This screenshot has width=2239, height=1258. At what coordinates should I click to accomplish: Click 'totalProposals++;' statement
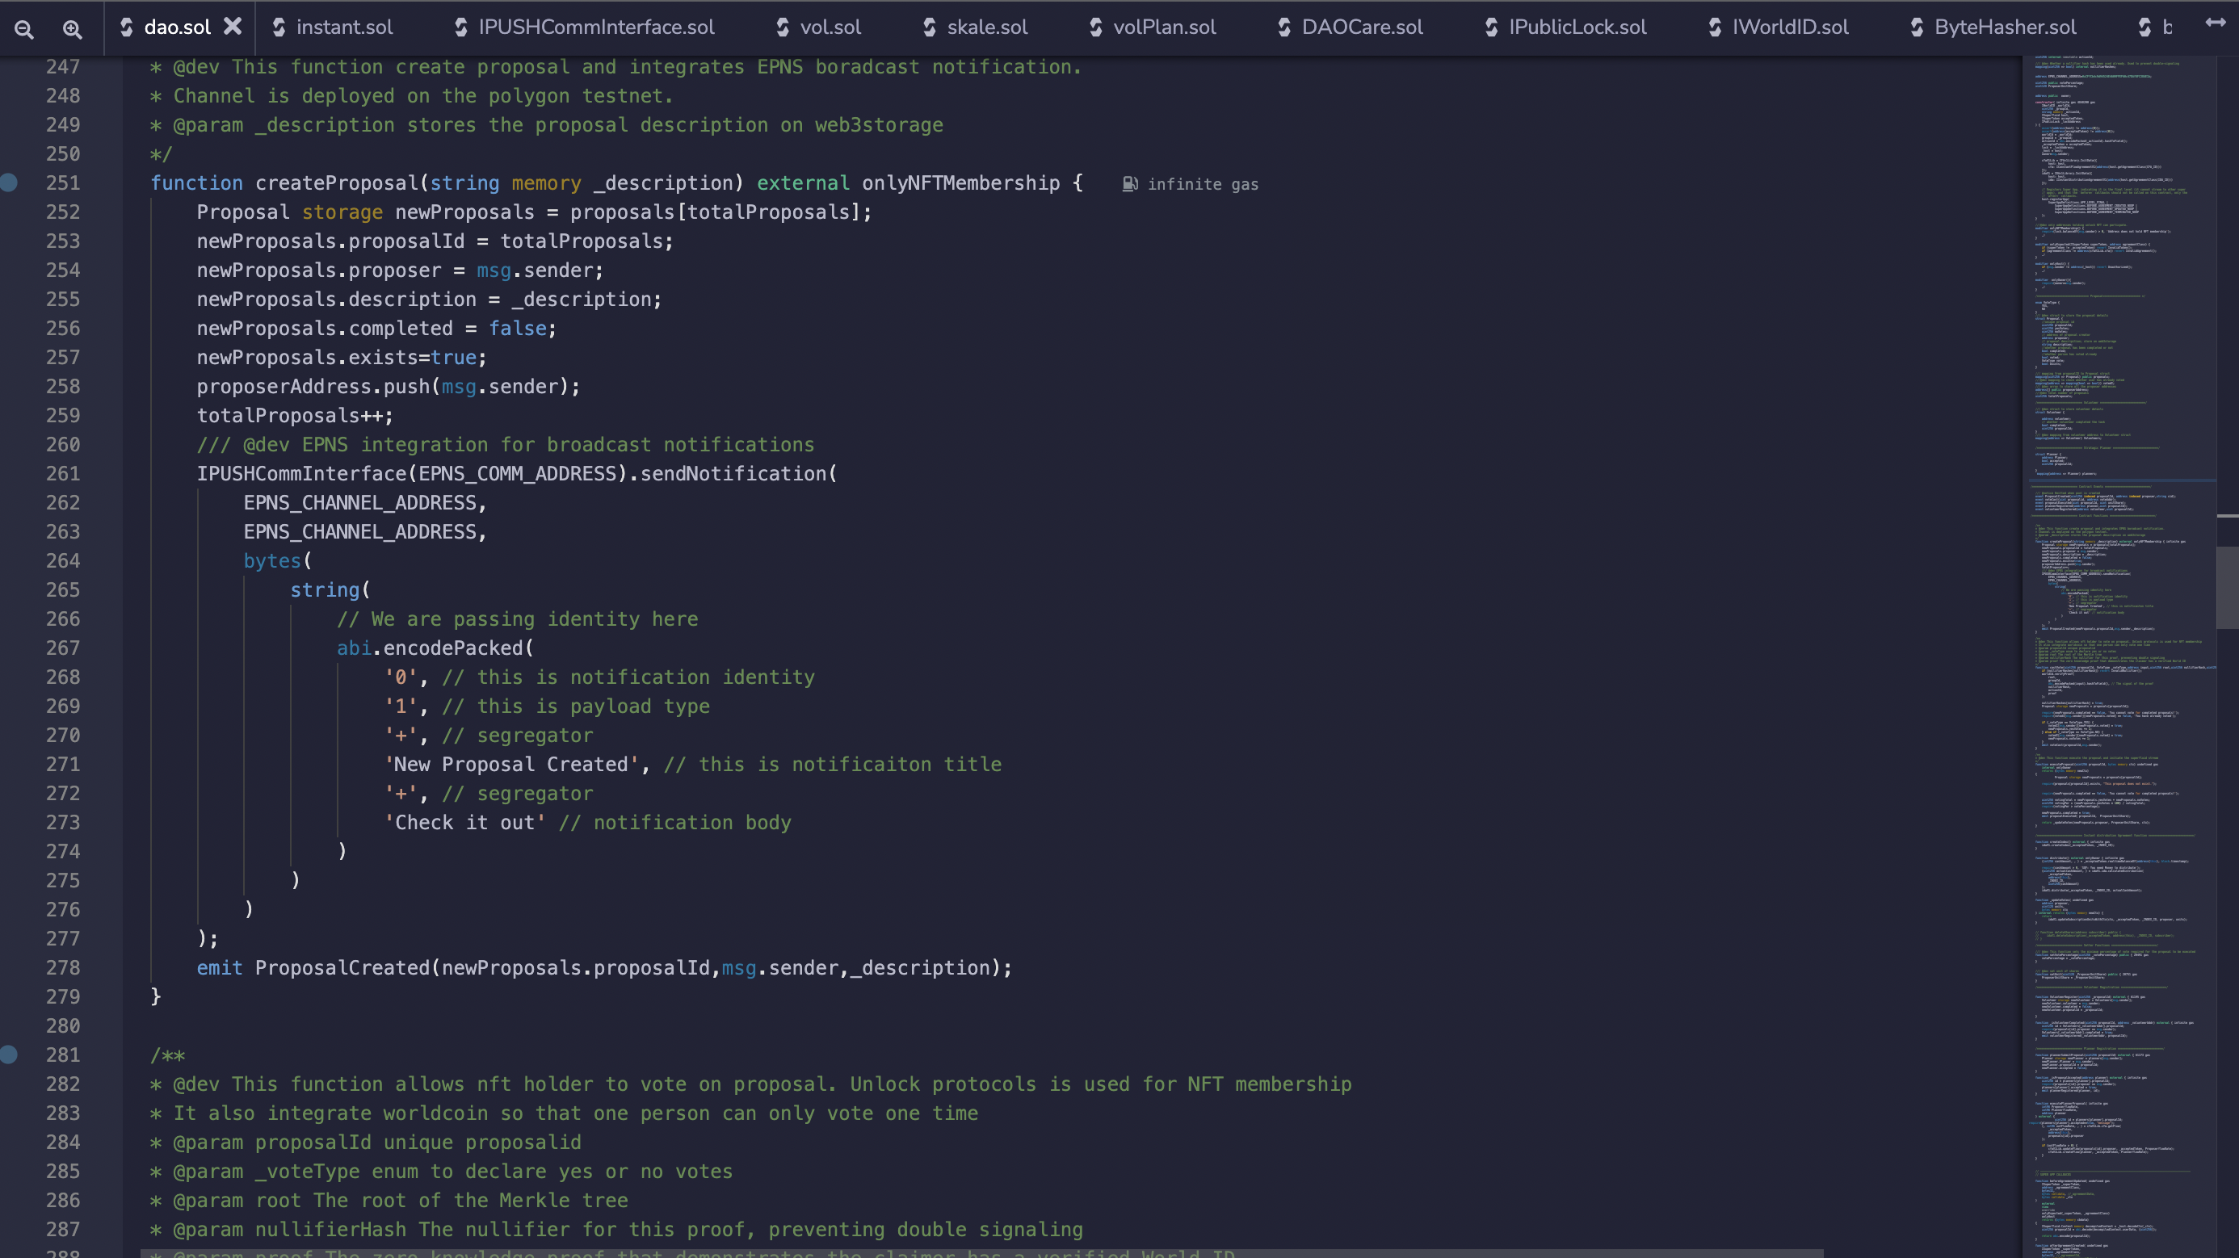coord(295,416)
